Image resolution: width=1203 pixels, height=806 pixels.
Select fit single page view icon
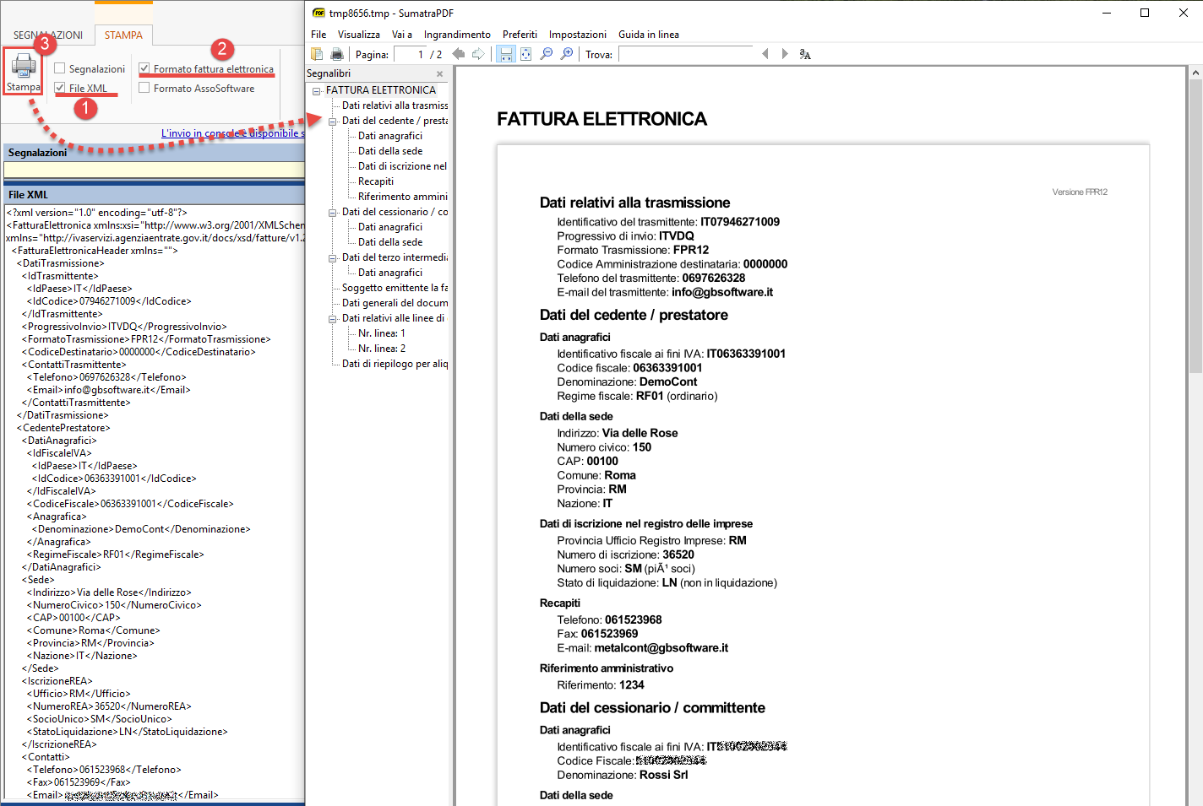click(x=526, y=54)
